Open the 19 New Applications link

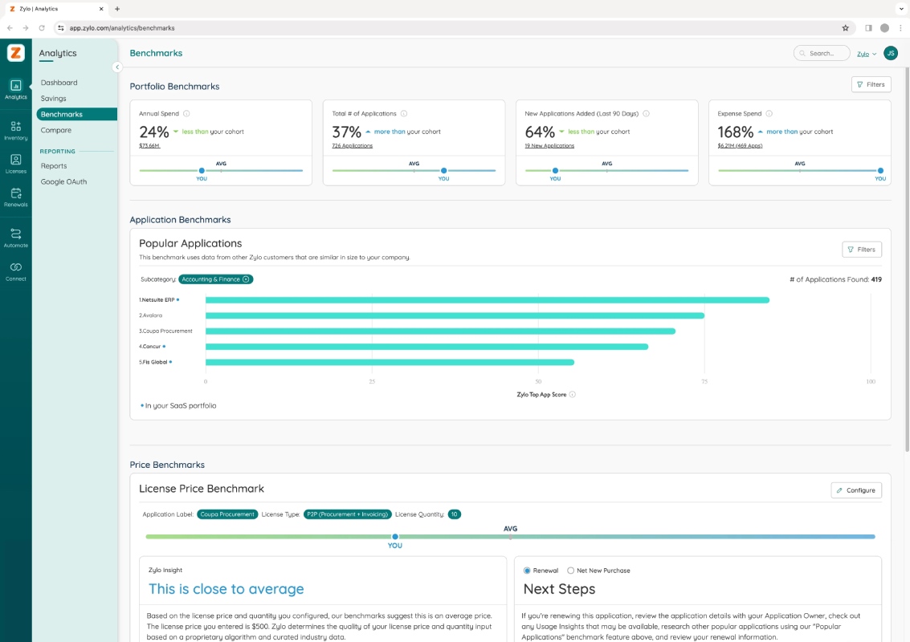[549, 145]
